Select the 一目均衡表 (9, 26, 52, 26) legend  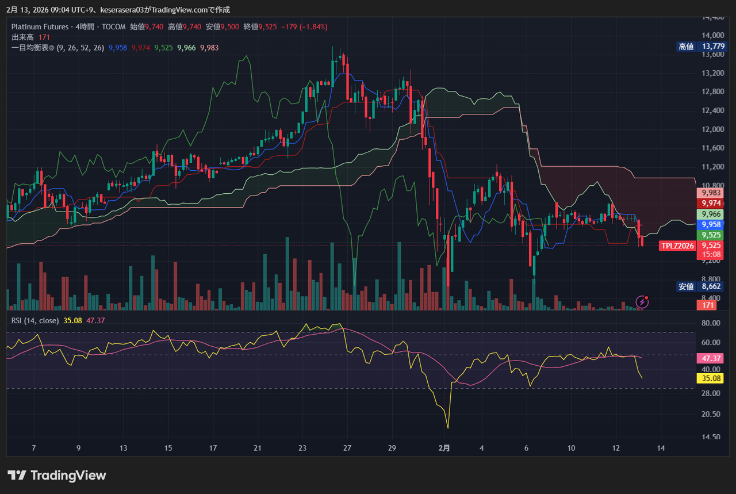(57, 48)
